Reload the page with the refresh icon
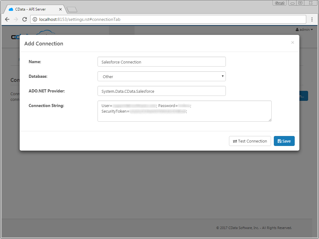Screen dimensions: 319x239 click(x=25, y=19)
